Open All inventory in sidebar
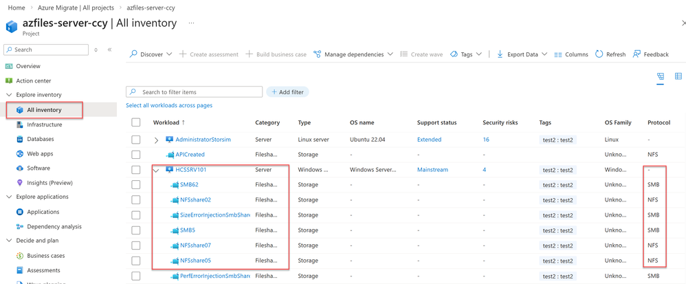Image resolution: width=686 pixels, height=284 pixels. [44, 110]
